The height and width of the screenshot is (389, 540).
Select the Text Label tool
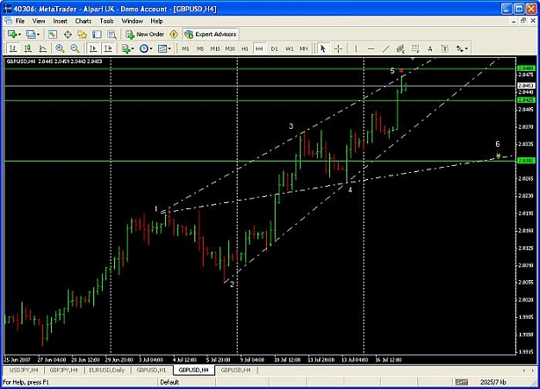click(445, 48)
